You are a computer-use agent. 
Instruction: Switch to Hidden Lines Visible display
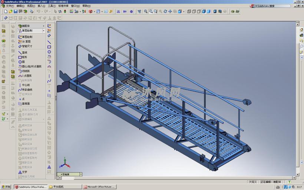(194, 11)
